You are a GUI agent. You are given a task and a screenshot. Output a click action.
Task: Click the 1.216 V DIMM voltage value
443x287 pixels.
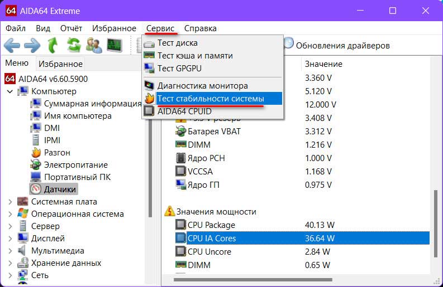(318, 145)
